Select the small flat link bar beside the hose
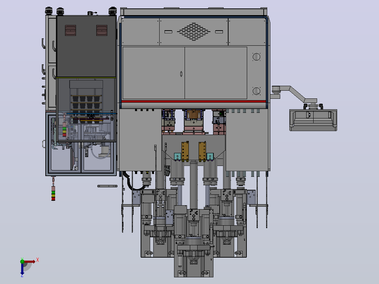 [x=107, y=186]
